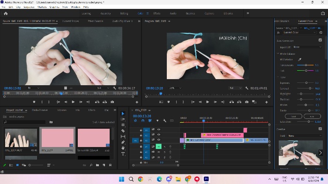
Task: Click the New Bin folder icon
Action: click(97, 165)
